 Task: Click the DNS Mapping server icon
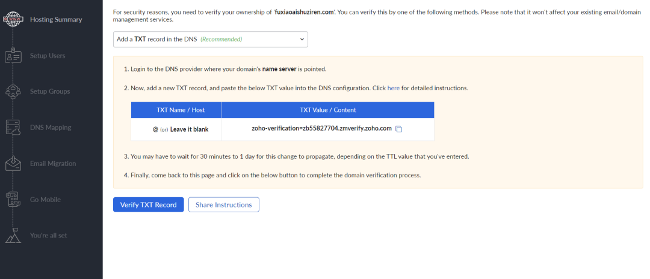pos(13,127)
